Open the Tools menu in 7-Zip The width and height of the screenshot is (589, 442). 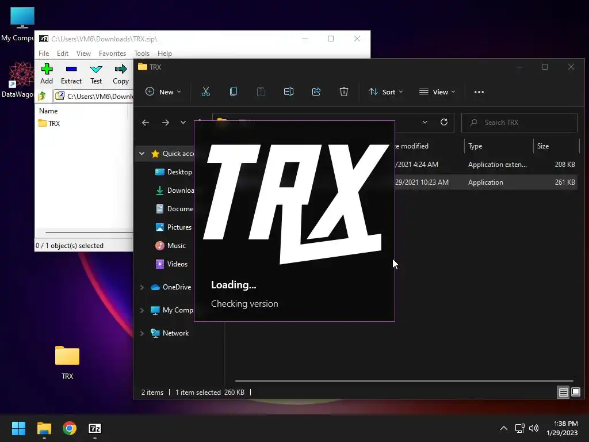coord(141,54)
